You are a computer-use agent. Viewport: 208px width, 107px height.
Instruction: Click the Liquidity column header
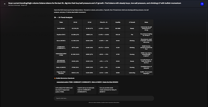[118, 22]
